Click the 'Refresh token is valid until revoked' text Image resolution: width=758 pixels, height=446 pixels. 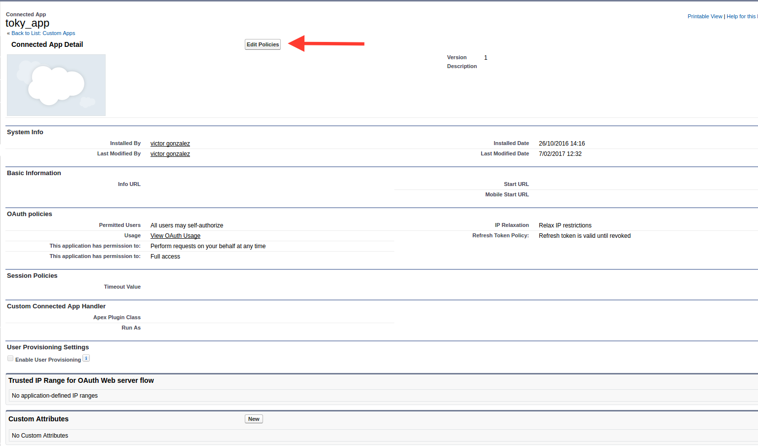point(584,236)
